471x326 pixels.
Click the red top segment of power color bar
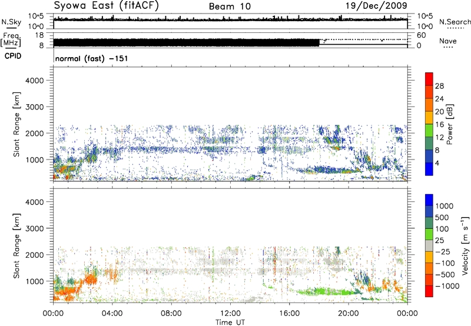coord(429,79)
